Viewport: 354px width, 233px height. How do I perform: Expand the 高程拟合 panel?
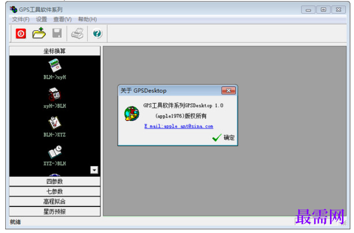point(54,202)
